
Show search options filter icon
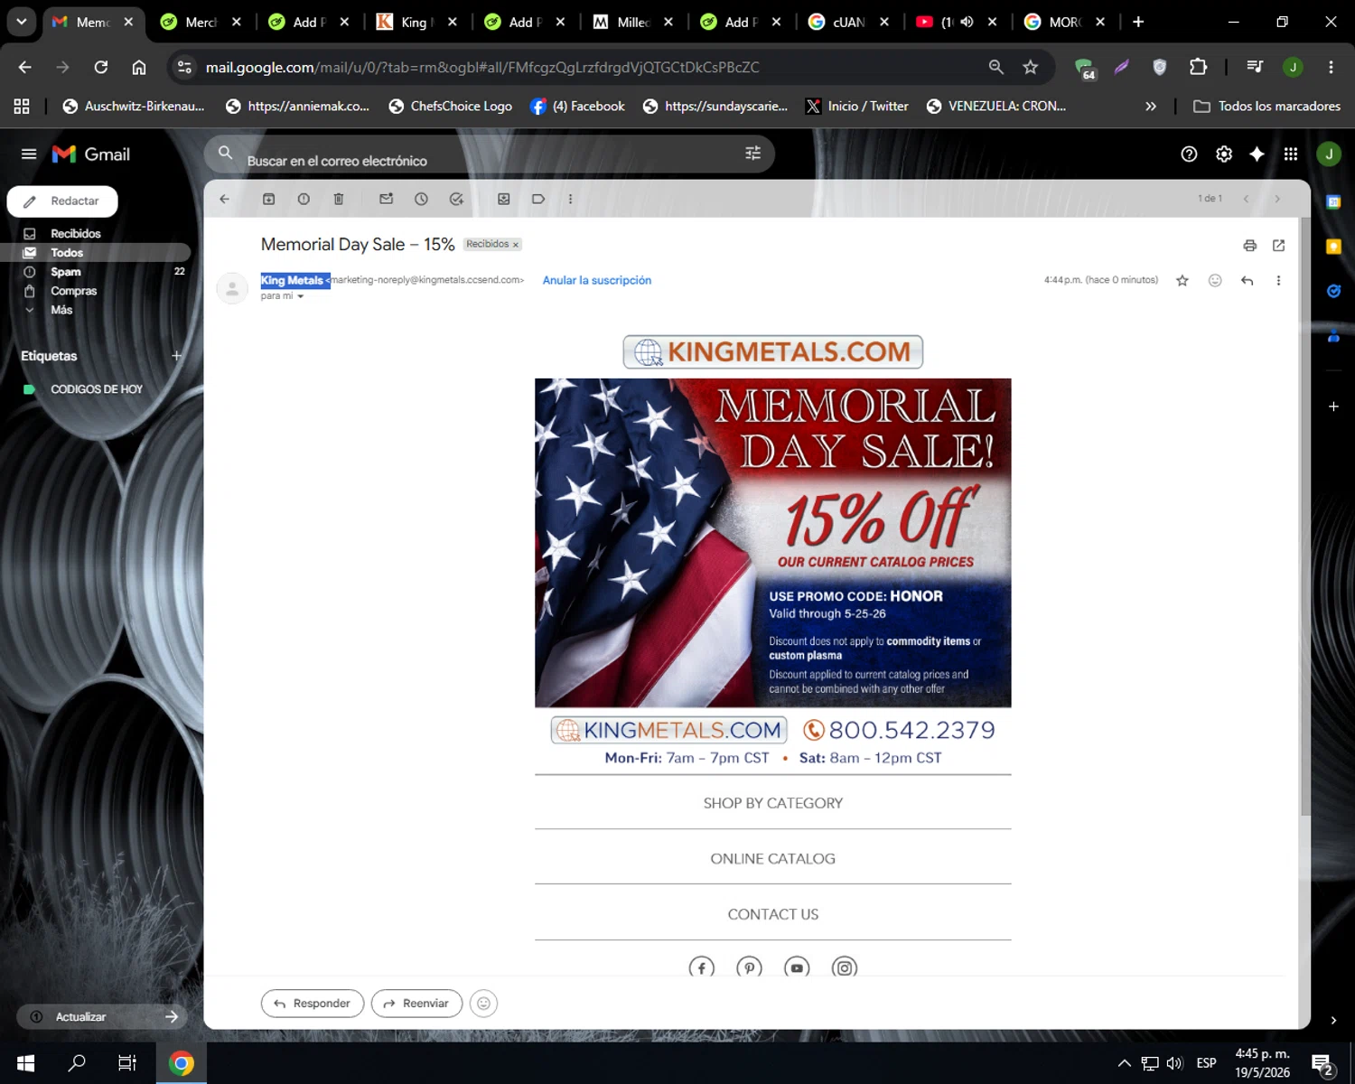click(x=752, y=154)
